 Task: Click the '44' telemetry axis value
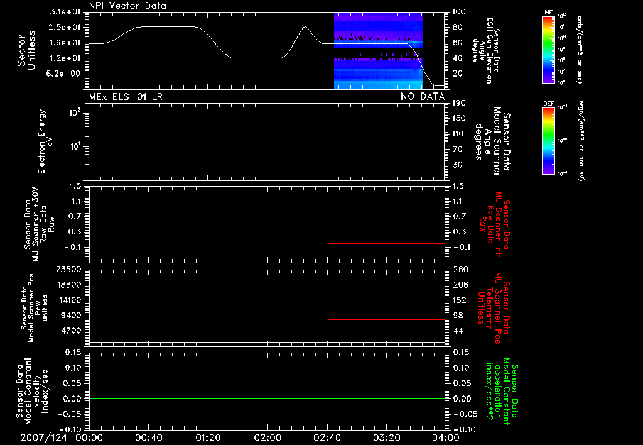[457, 331]
